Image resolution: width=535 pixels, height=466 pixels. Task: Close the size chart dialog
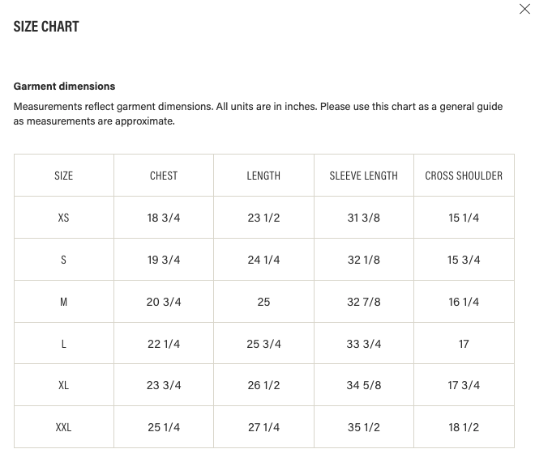click(524, 9)
